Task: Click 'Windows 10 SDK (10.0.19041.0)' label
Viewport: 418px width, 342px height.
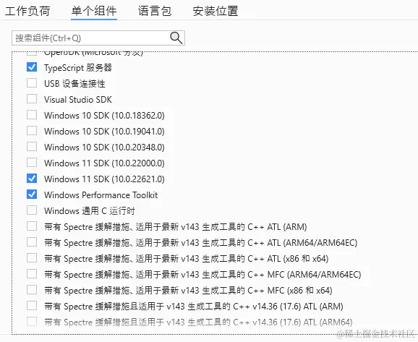Action: click(x=104, y=132)
